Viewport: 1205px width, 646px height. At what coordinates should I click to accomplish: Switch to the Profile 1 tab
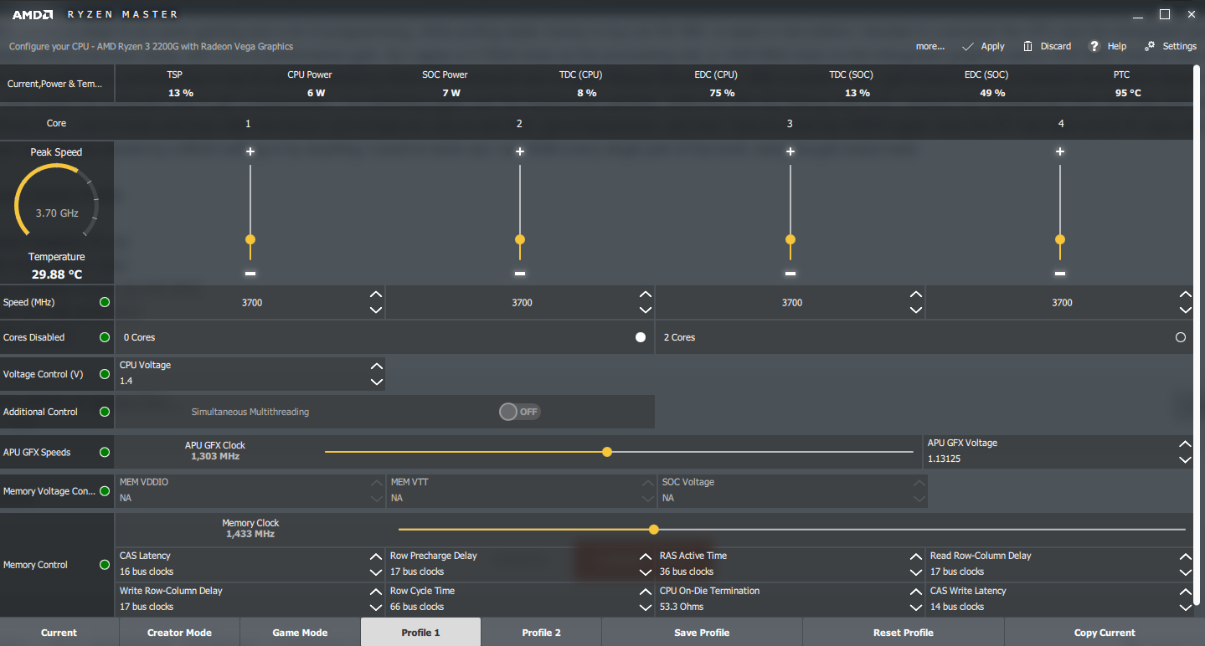click(420, 632)
